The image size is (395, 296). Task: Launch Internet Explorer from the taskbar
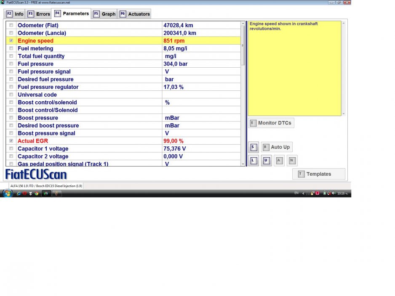tap(19, 193)
